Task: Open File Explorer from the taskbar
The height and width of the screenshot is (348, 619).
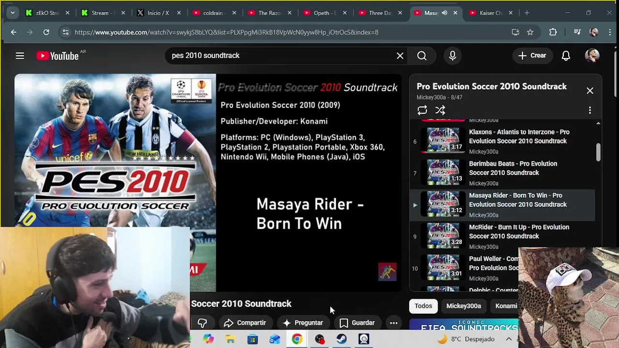Action: pyautogui.click(x=230, y=339)
